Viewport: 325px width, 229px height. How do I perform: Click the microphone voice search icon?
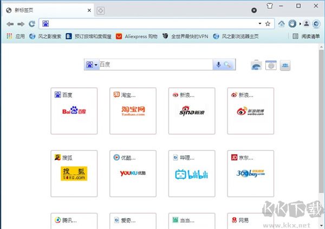(219, 65)
